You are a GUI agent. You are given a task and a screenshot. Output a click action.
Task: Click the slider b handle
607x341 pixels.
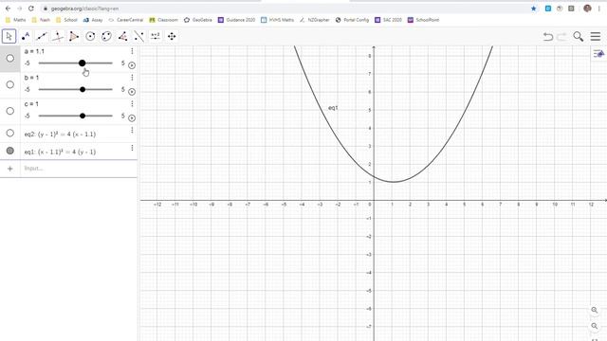tap(83, 89)
